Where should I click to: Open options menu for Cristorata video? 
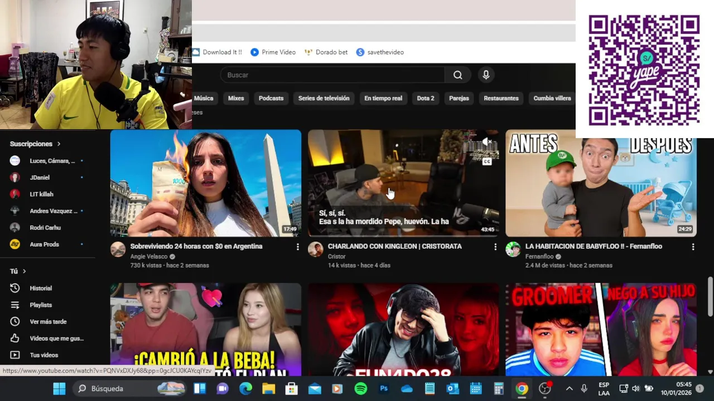495,247
